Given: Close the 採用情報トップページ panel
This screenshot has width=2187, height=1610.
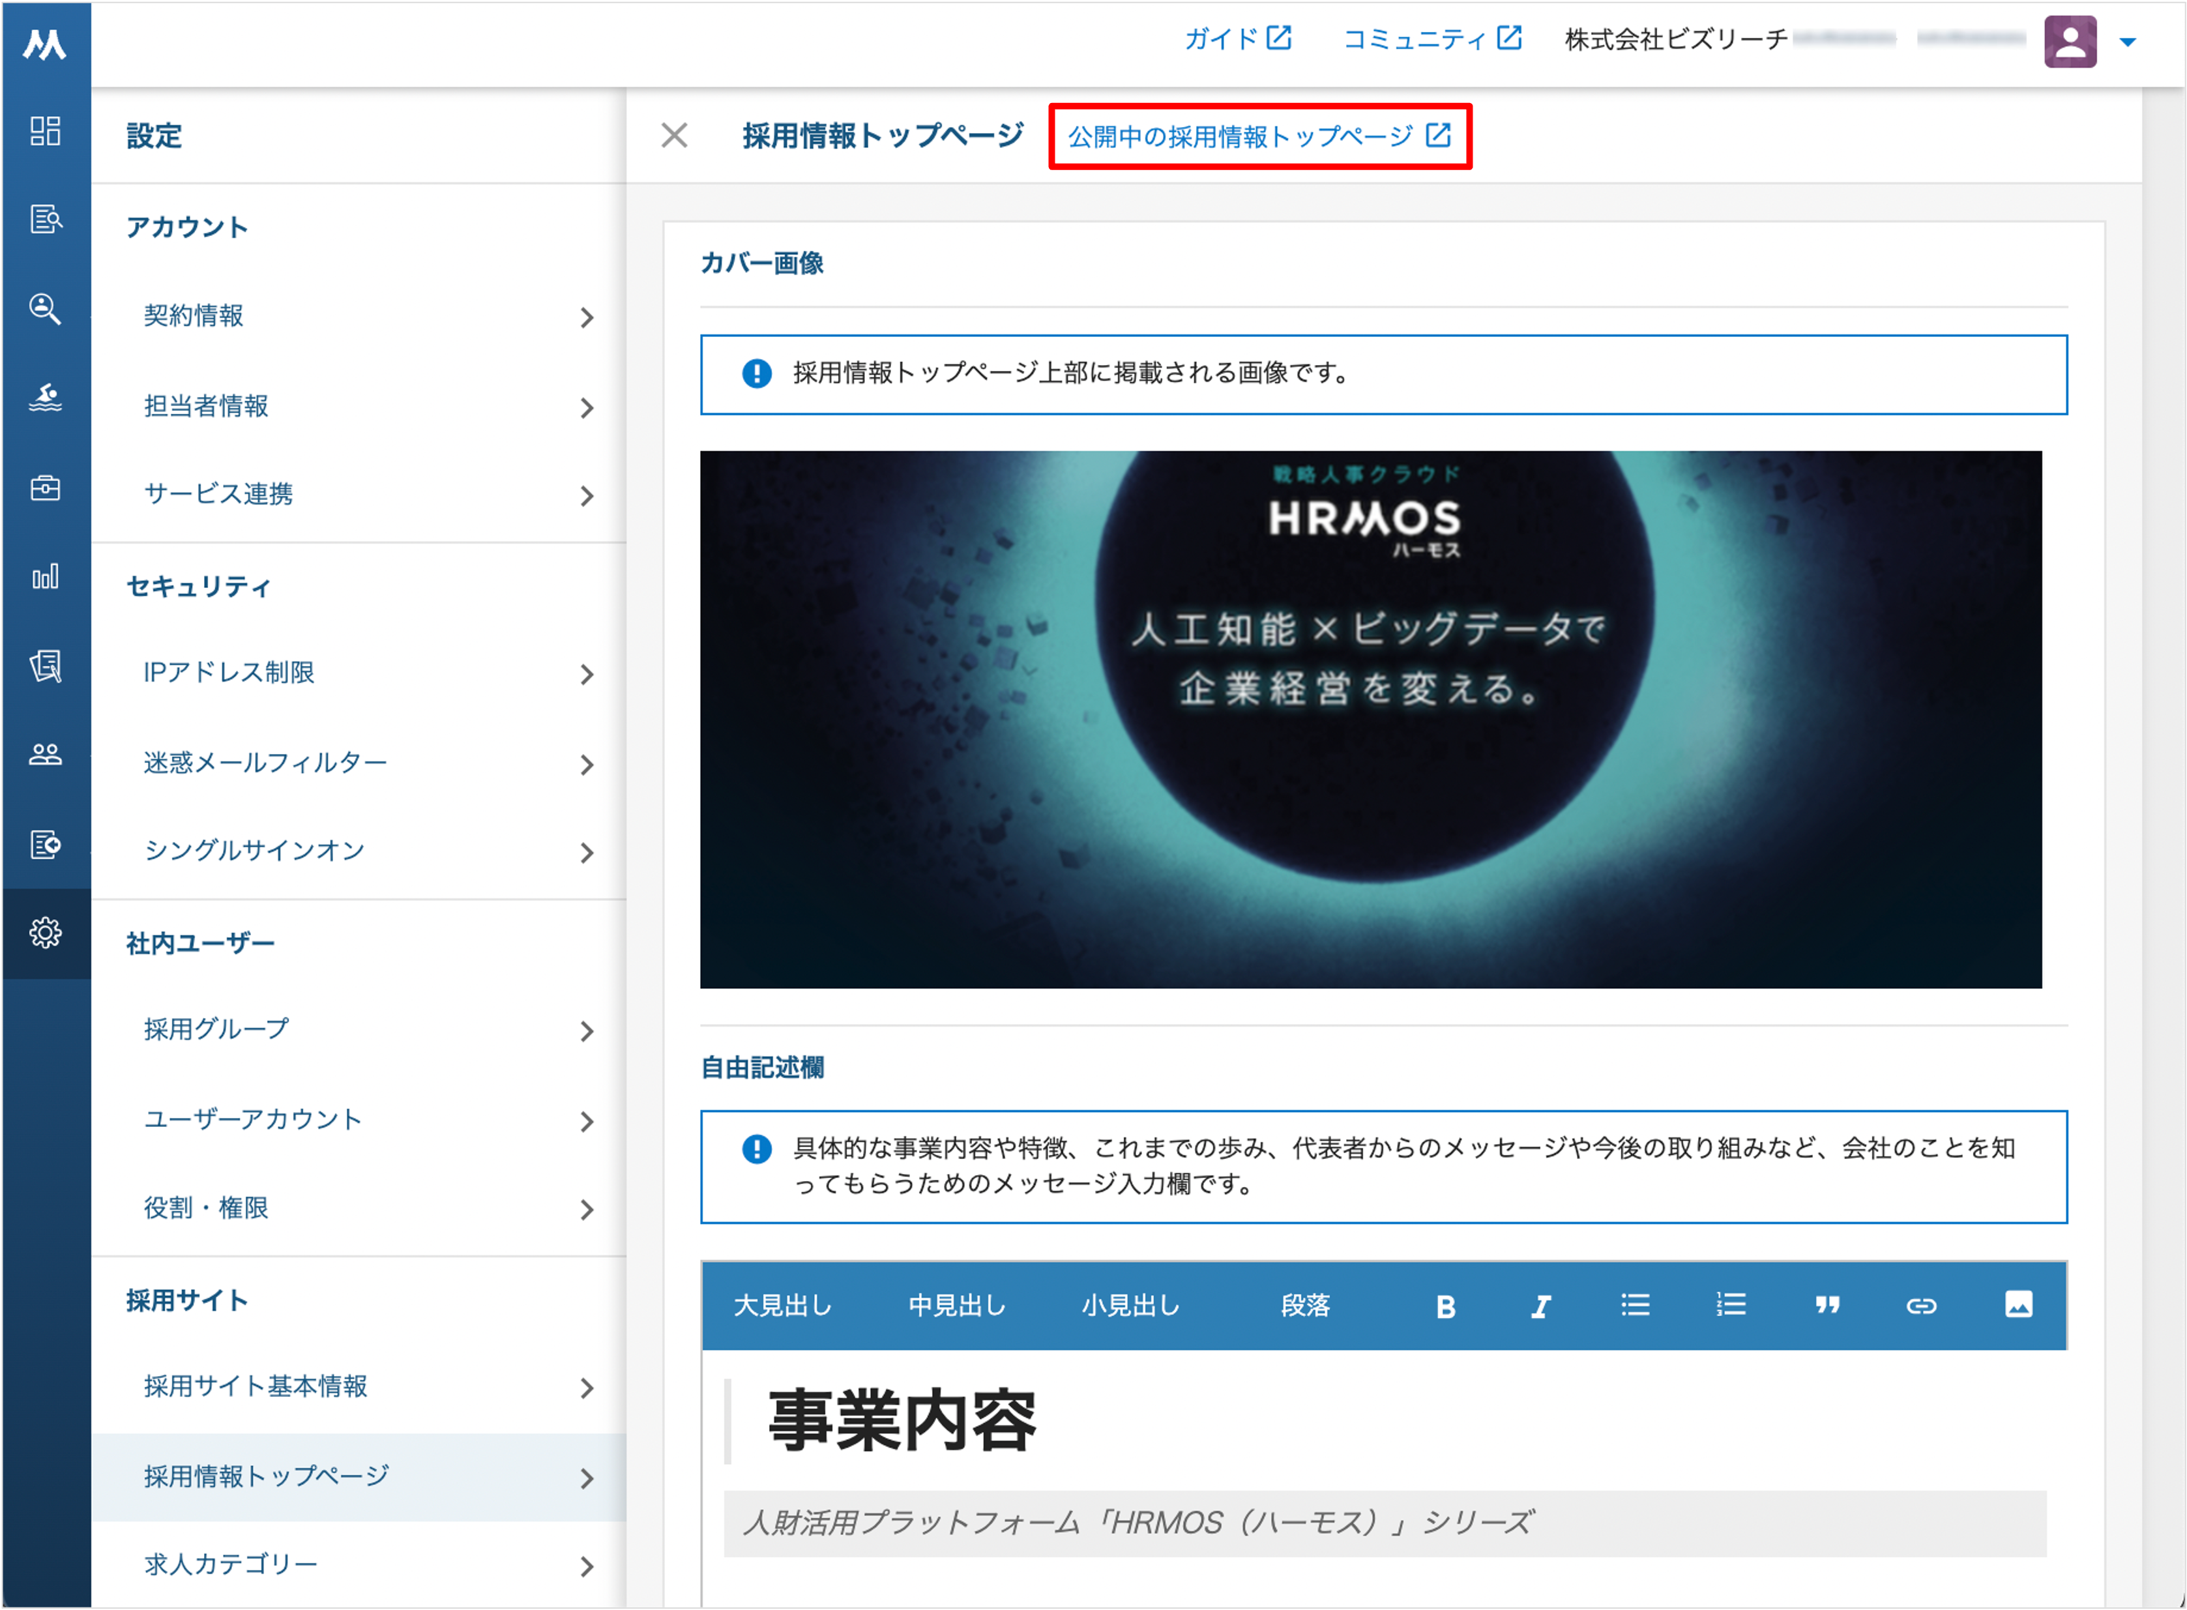Looking at the screenshot, I should [675, 136].
